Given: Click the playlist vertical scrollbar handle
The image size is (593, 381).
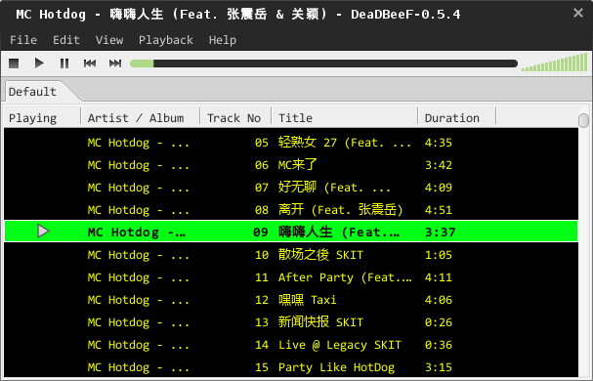Looking at the screenshot, I should (x=583, y=120).
